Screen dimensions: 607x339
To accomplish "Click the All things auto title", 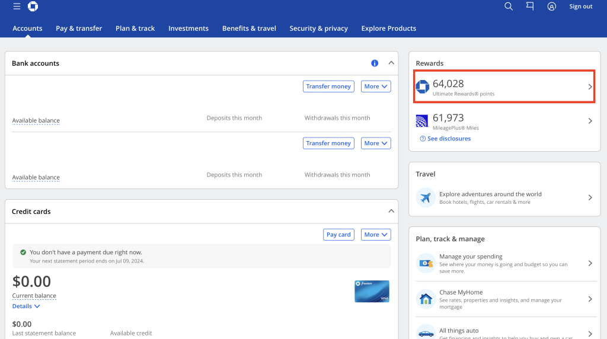I will click(x=459, y=331).
